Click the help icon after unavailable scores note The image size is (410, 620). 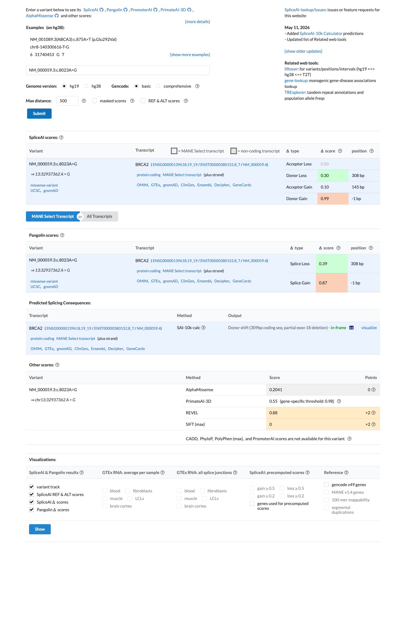349,439
